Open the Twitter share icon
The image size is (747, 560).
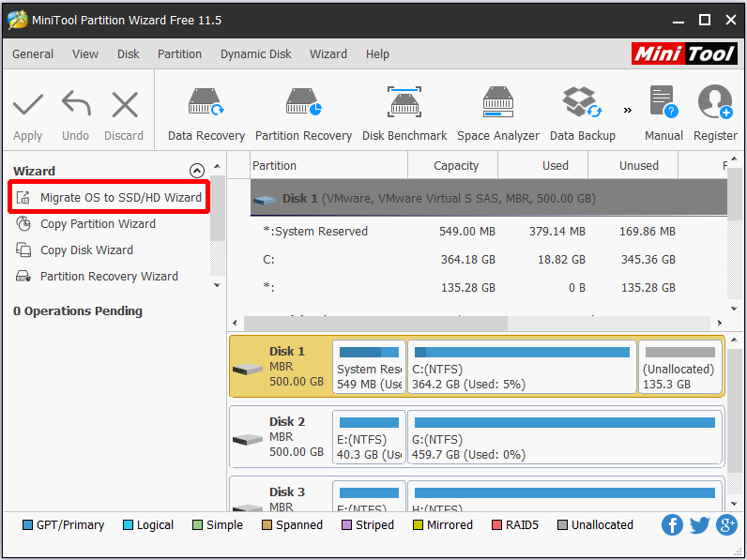[699, 525]
